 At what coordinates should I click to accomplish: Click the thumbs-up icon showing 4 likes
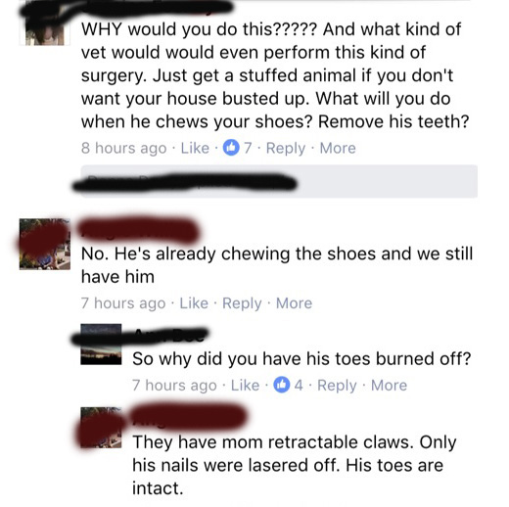point(282,385)
